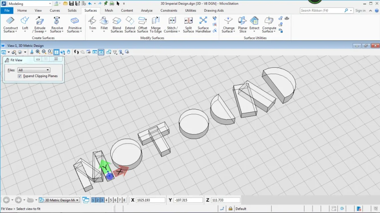Screen dimensions: 380x213
Task: Switch to the Home tab
Action: pyautogui.click(x=22, y=10)
